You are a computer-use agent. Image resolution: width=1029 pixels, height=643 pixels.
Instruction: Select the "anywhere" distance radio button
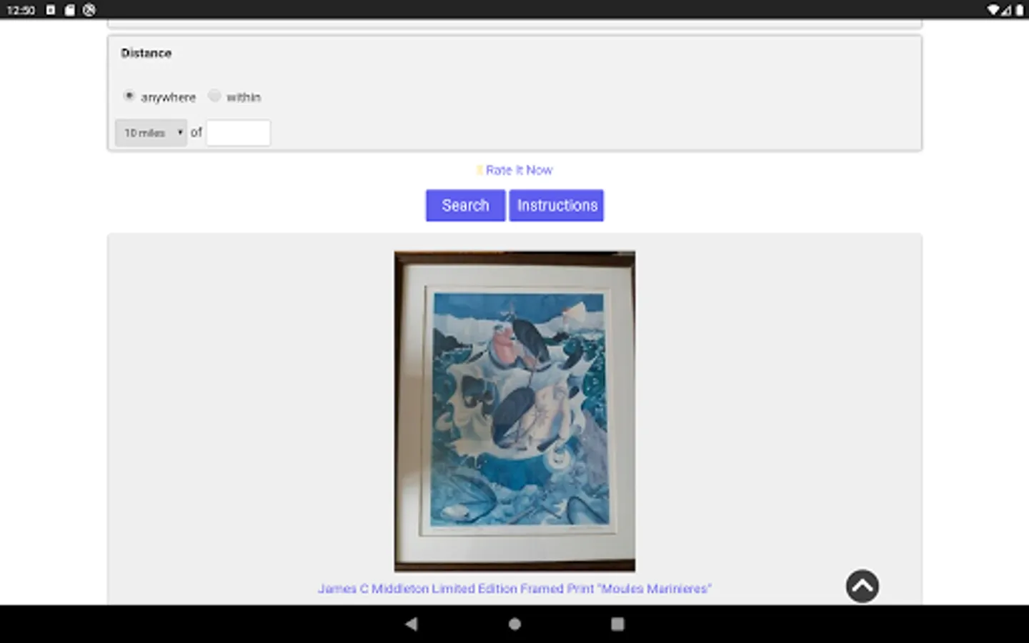[x=129, y=96]
